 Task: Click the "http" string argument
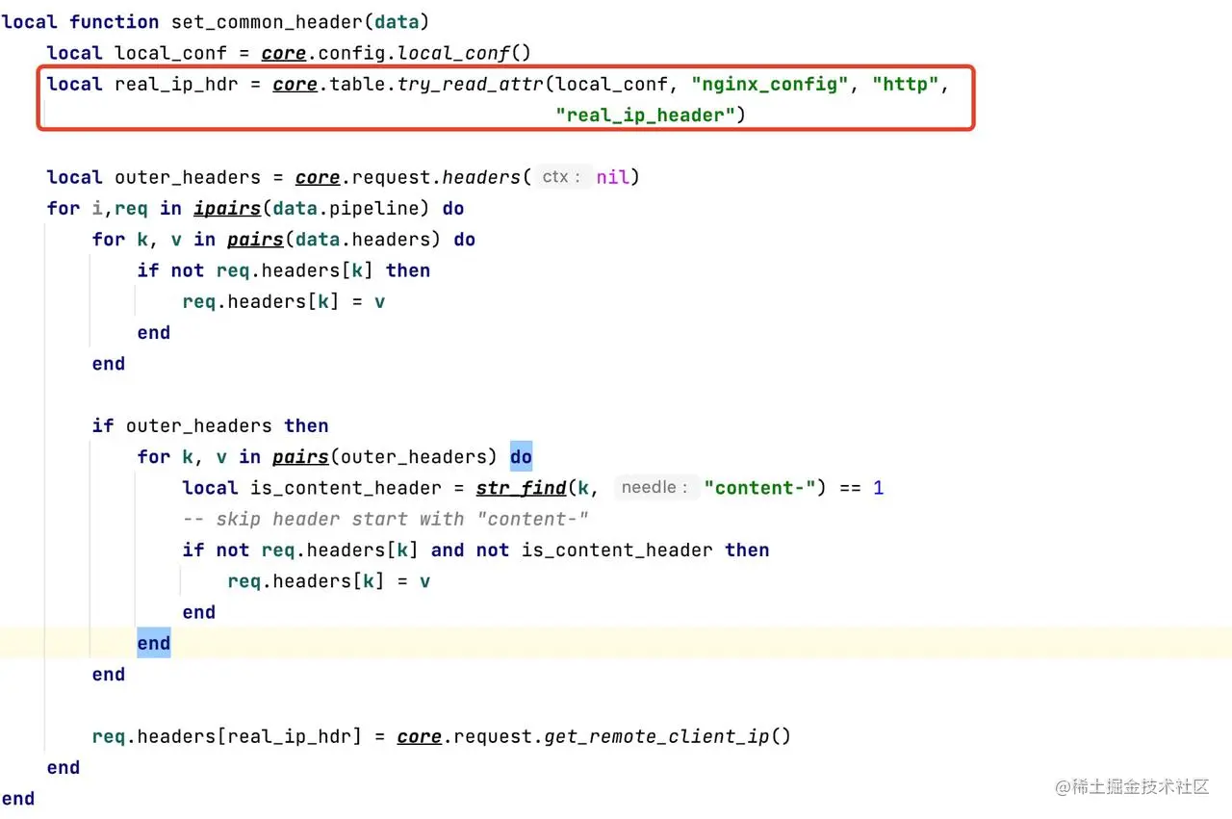pyautogui.click(x=906, y=85)
